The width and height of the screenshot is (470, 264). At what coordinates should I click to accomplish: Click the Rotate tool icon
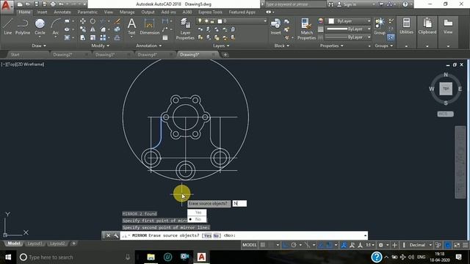[93, 21]
